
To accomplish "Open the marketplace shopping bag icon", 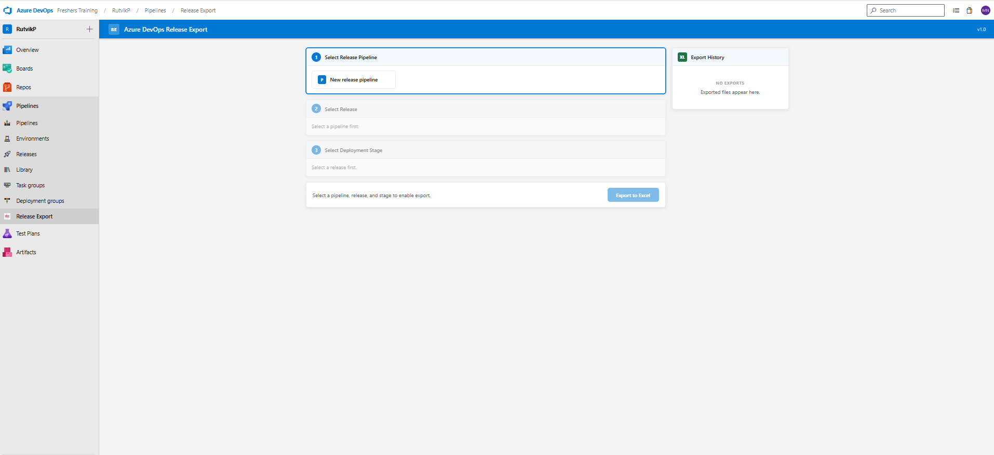I will tap(970, 10).
